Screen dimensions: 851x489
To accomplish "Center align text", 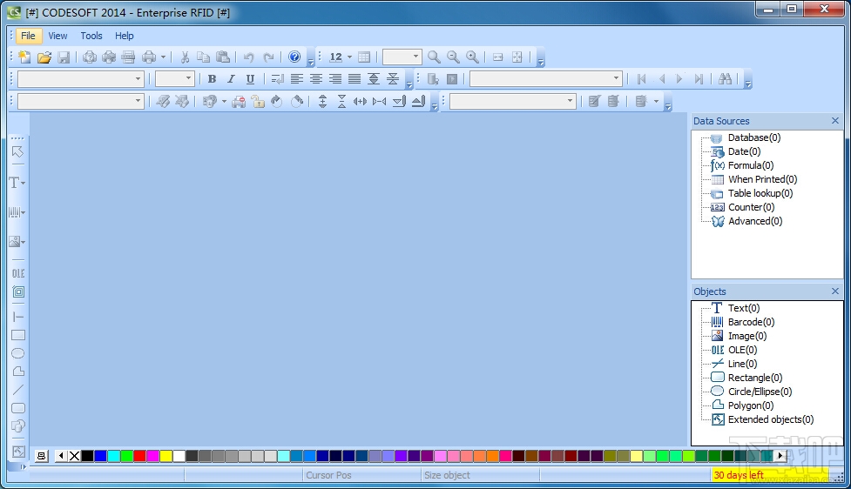I will click(x=316, y=79).
